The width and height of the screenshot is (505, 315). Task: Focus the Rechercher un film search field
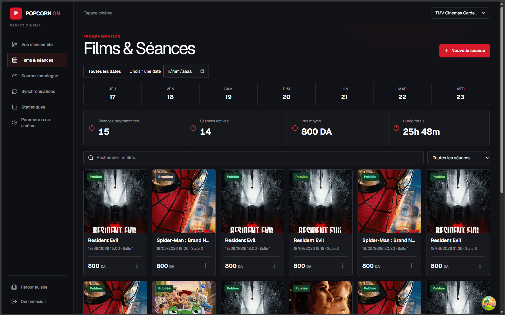253,158
